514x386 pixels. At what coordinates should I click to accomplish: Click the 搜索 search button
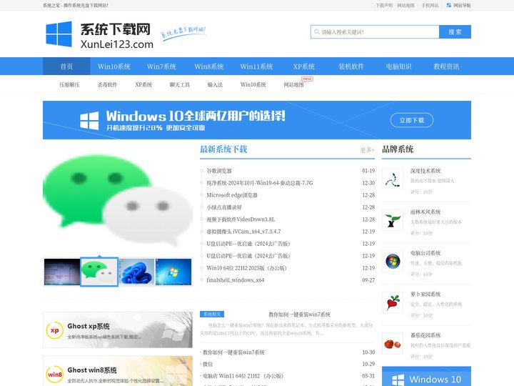tap(455, 32)
